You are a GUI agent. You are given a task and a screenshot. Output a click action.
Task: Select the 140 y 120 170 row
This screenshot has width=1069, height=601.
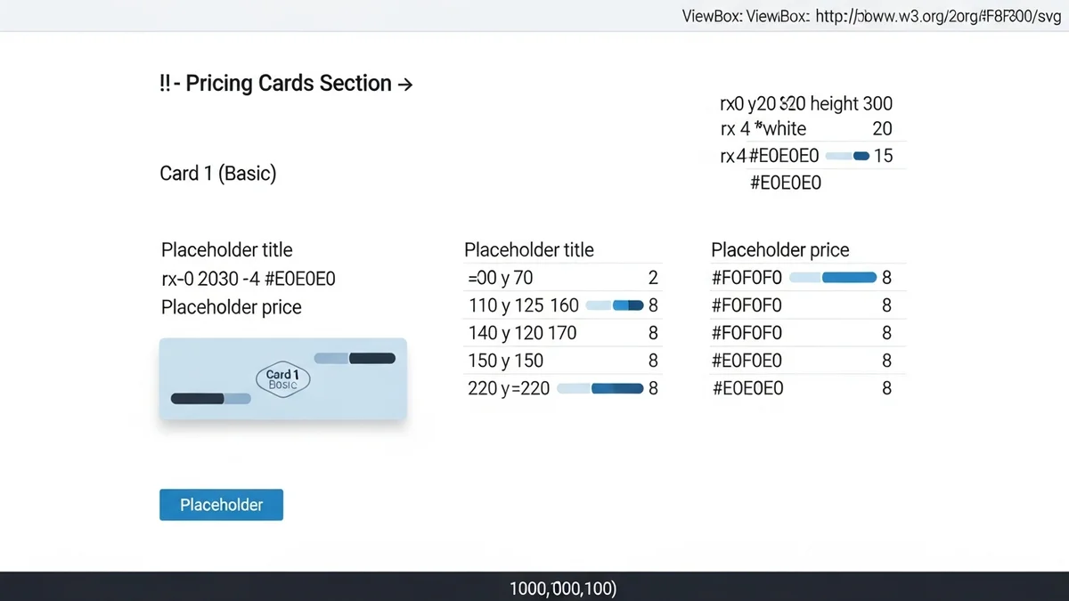coord(561,333)
